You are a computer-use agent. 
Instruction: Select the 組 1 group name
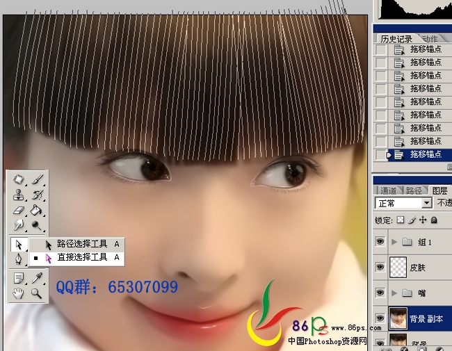tap(425, 242)
